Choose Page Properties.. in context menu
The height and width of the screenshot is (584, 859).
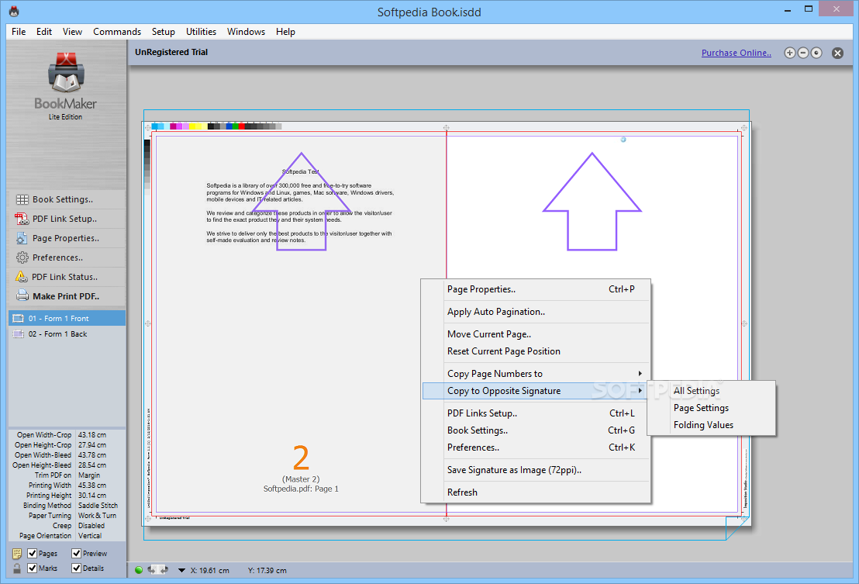(536, 289)
